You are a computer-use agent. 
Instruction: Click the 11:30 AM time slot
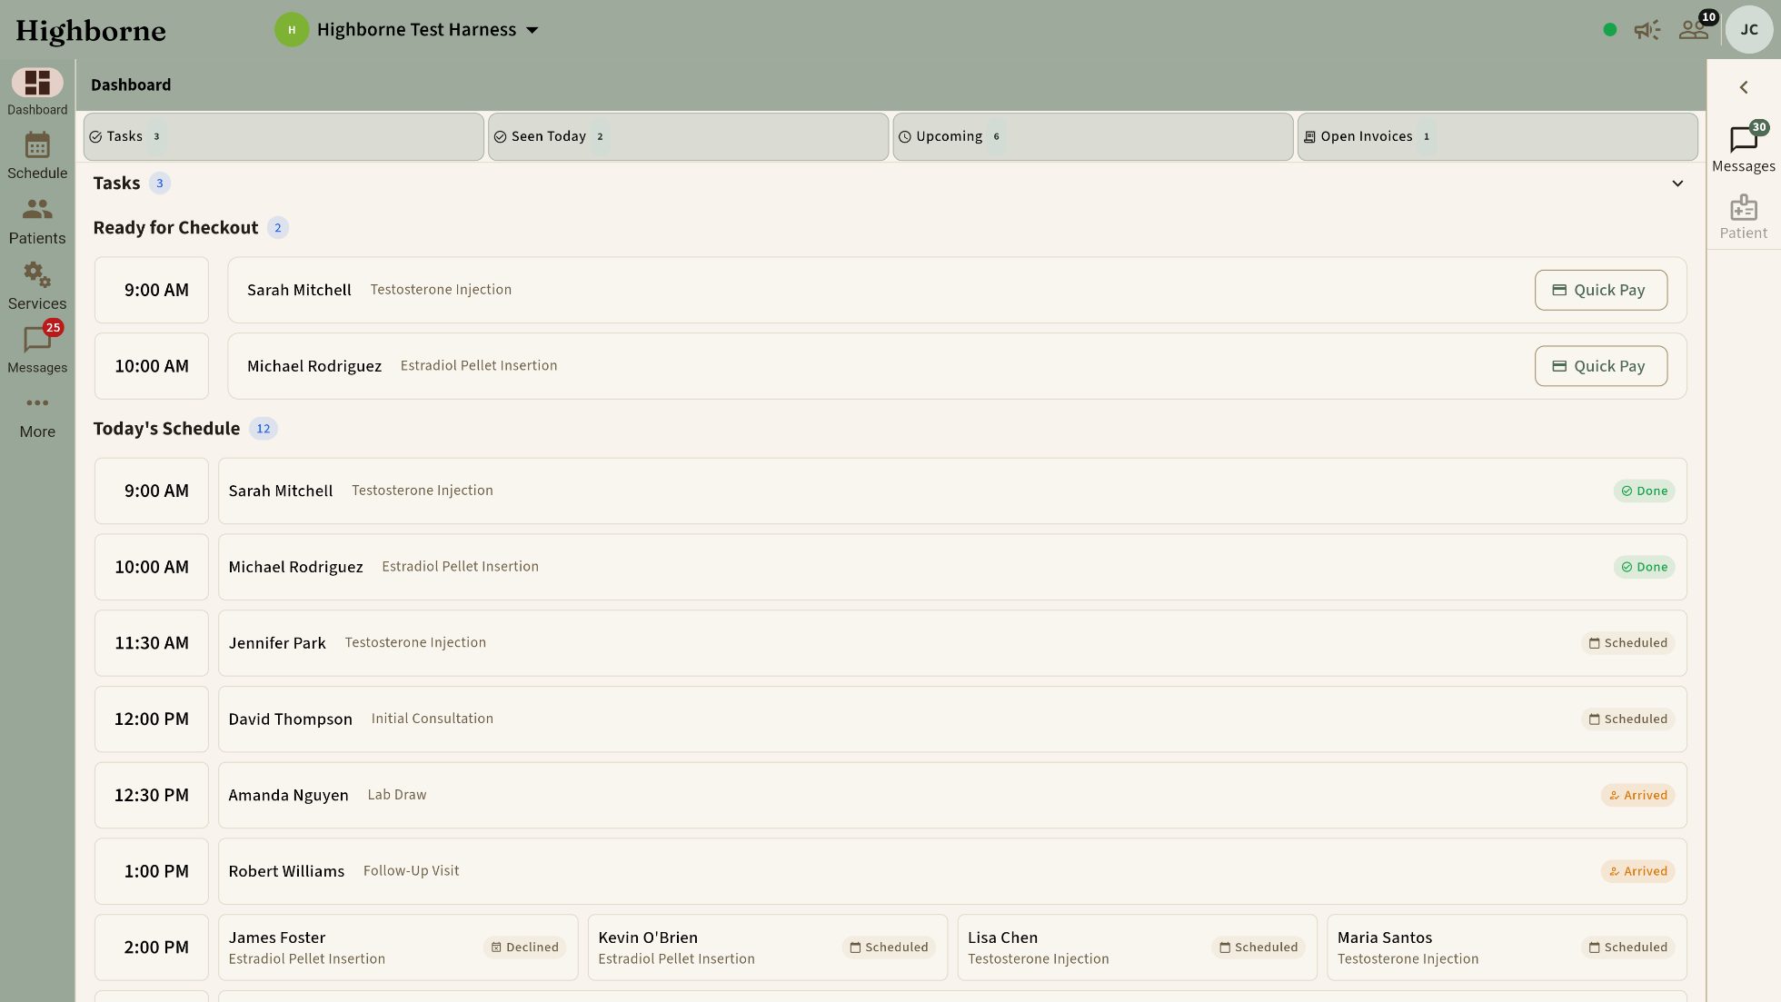152,643
